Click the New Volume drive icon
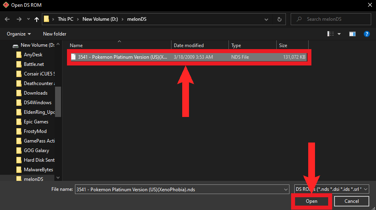The height and width of the screenshot is (210, 376). 15,46
